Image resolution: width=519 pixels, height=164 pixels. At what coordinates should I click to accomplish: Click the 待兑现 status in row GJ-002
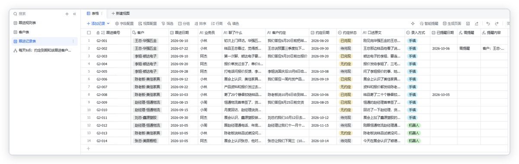click(346, 48)
